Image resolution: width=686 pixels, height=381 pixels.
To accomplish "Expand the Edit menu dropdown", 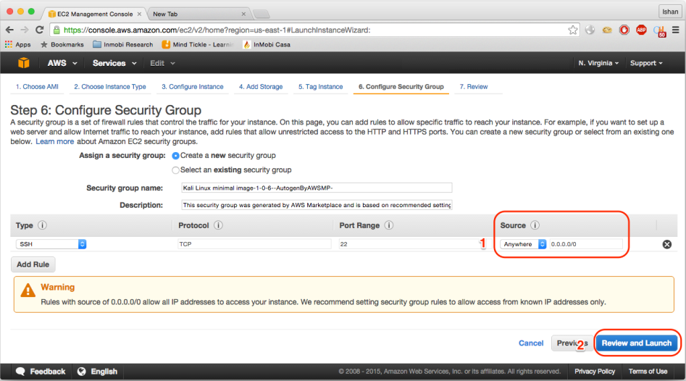I will click(162, 63).
